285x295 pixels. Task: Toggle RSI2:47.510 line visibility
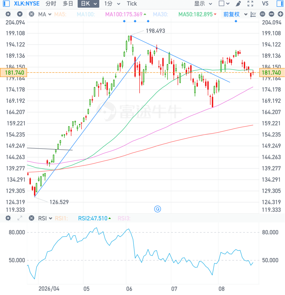[x=94, y=218]
